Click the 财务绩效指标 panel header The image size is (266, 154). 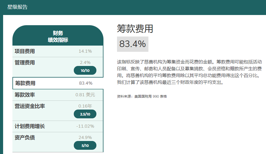point(58,37)
